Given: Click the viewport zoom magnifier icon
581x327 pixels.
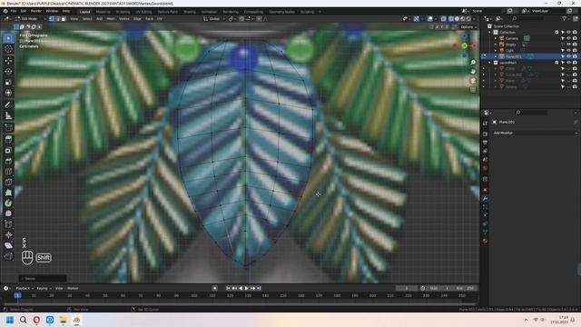Looking at the screenshot, I should pos(473,63).
